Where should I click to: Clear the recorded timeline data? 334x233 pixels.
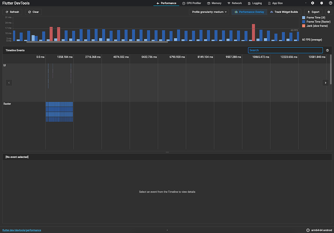point(34,12)
